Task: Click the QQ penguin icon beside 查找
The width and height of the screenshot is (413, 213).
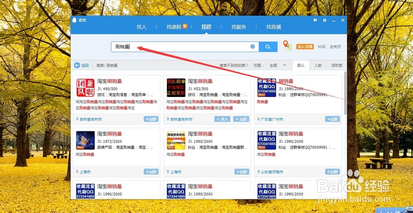Action: pos(74,20)
